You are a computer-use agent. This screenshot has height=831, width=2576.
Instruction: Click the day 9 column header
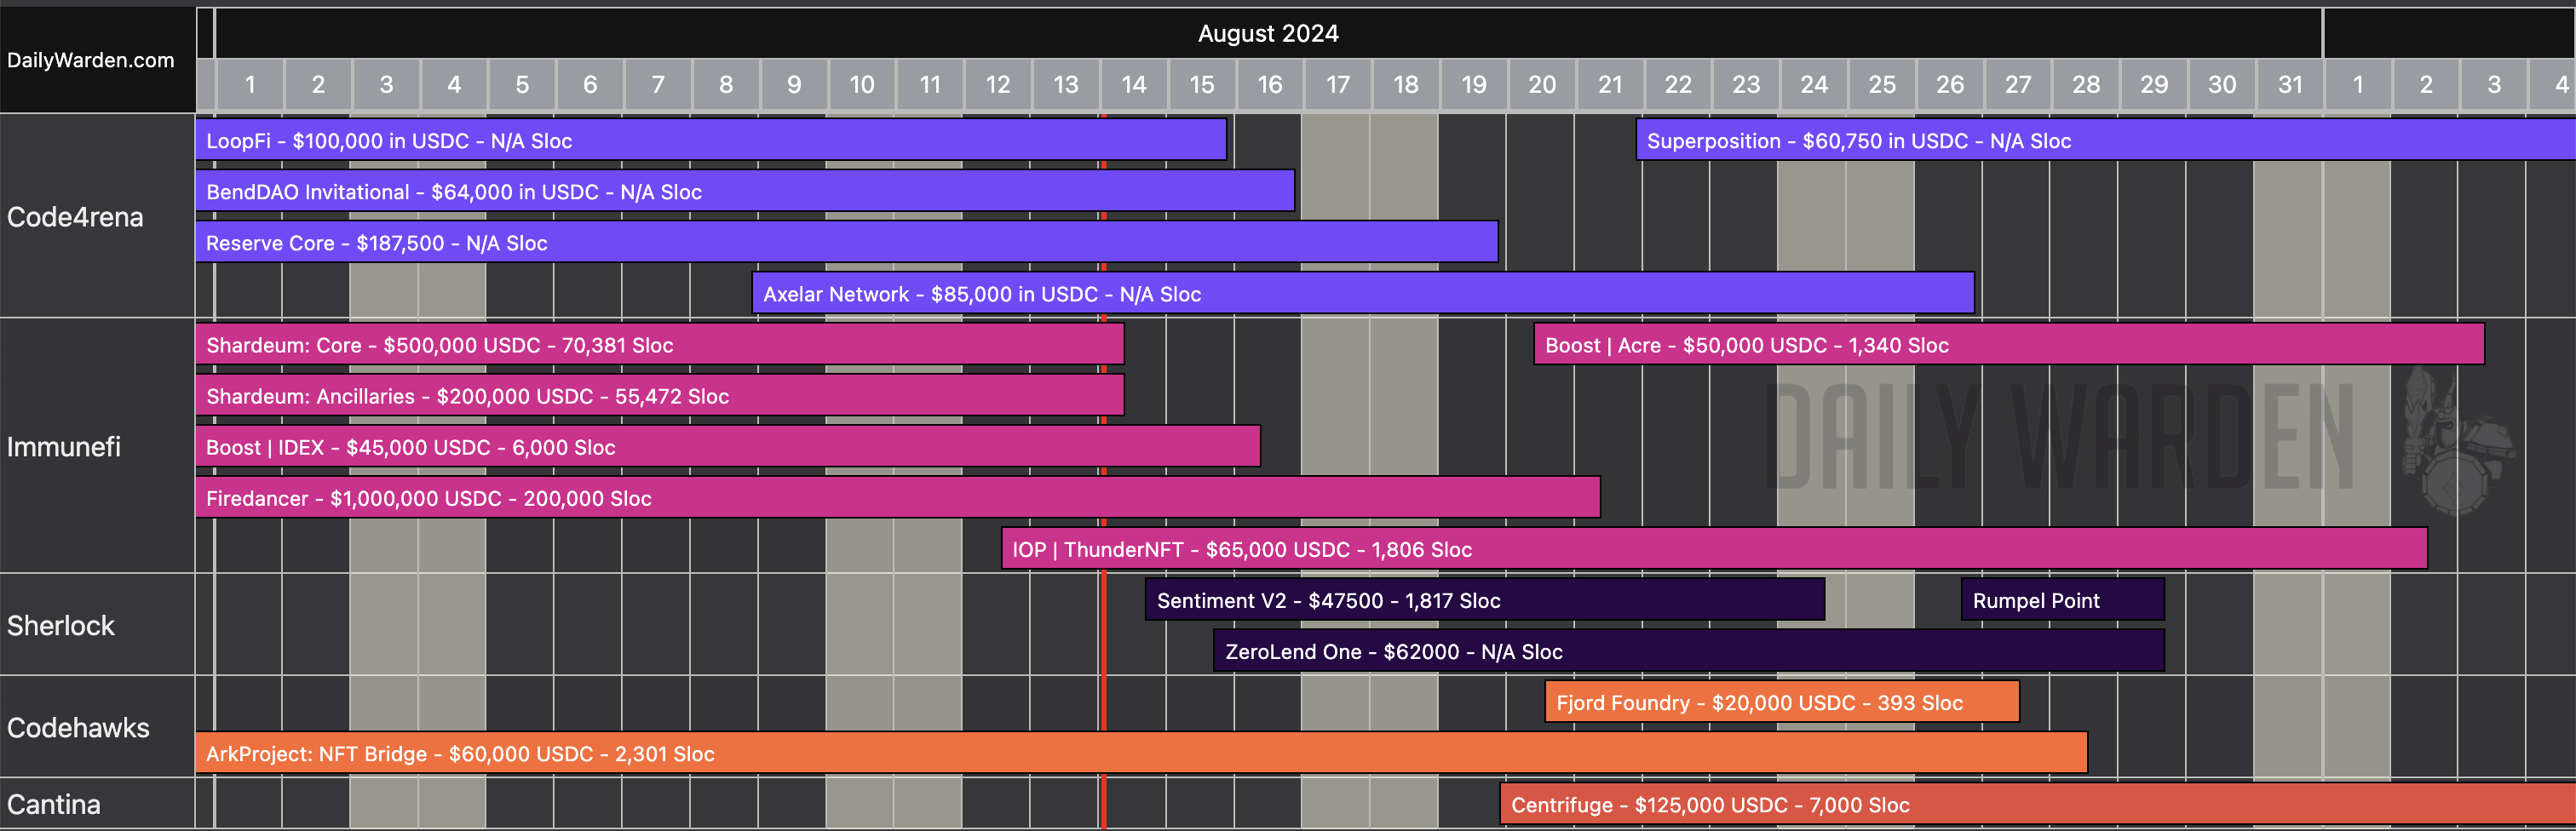[x=794, y=84]
